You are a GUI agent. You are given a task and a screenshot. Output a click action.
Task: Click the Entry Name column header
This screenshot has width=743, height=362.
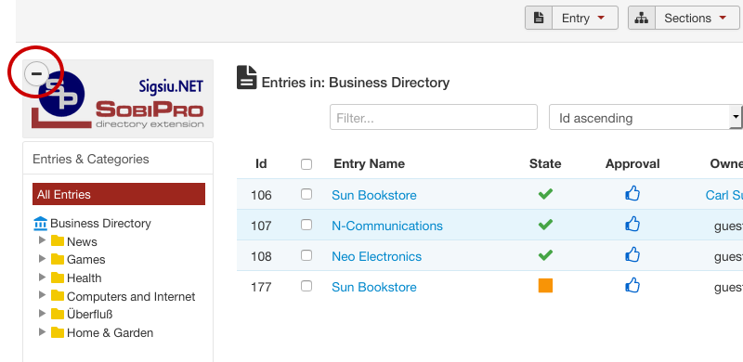click(x=369, y=164)
